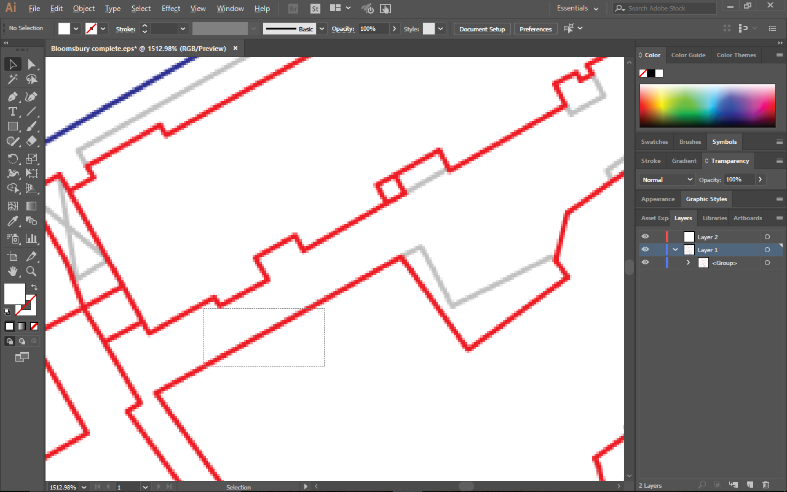Open Adobe Bridge via Br icon
This screenshot has width=787, height=492.
(293, 9)
